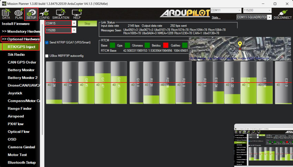The width and height of the screenshot is (293, 167).
Task: Open Bluetooth Setup page
Action: 22,163
